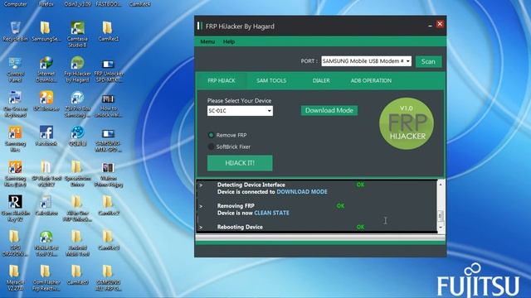This screenshot has width=531, height=298.
Task: Switch to the FRP HIJACK tab
Action: pyautogui.click(x=222, y=80)
